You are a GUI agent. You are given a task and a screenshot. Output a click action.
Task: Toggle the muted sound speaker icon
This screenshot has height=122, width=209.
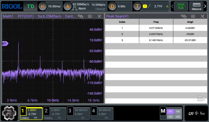coord(197,113)
